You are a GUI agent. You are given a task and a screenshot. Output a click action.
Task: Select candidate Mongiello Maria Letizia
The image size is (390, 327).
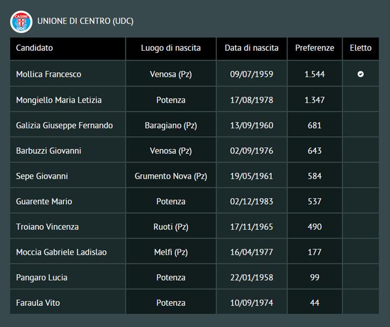click(x=58, y=100)
